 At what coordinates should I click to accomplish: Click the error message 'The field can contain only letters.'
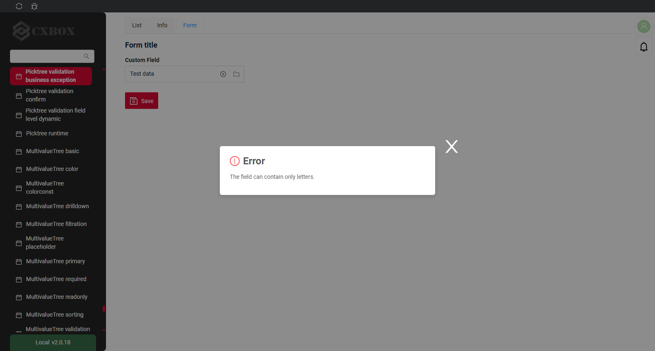pyautogui.click(x=272, y=177)
